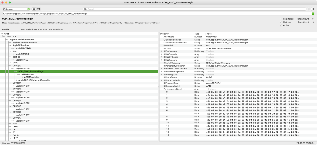Select the IOProbeScore property row
The height and width of the screenshot is (145, 317).
point(238,77)
